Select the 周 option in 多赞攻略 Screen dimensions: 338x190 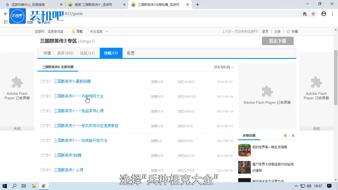pyautogui.click(x=285, y=136)
